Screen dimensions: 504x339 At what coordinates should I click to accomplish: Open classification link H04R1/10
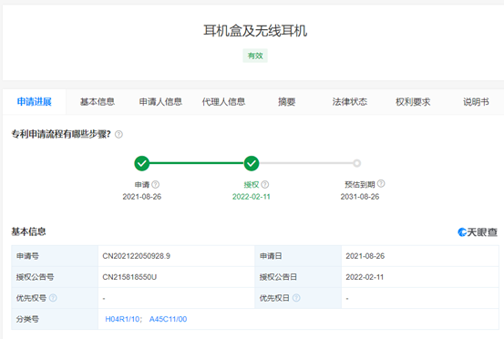pos(122,319)
